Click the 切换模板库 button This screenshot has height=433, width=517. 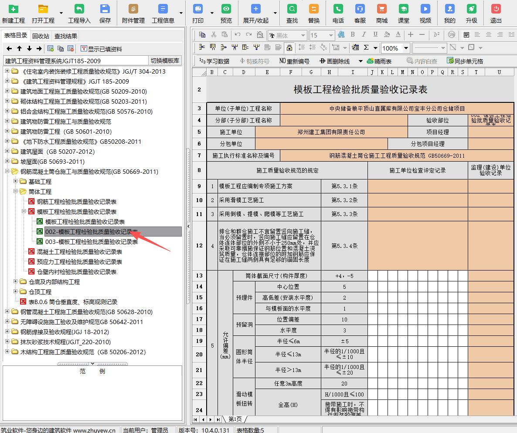pos(165,60)
